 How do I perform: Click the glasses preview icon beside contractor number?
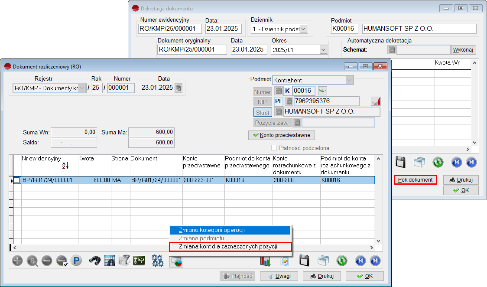(322, 91)
